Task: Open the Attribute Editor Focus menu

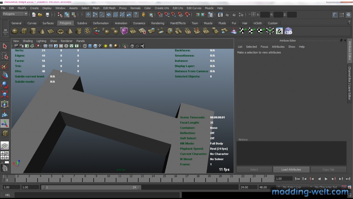Action: [x=264, y=47]
